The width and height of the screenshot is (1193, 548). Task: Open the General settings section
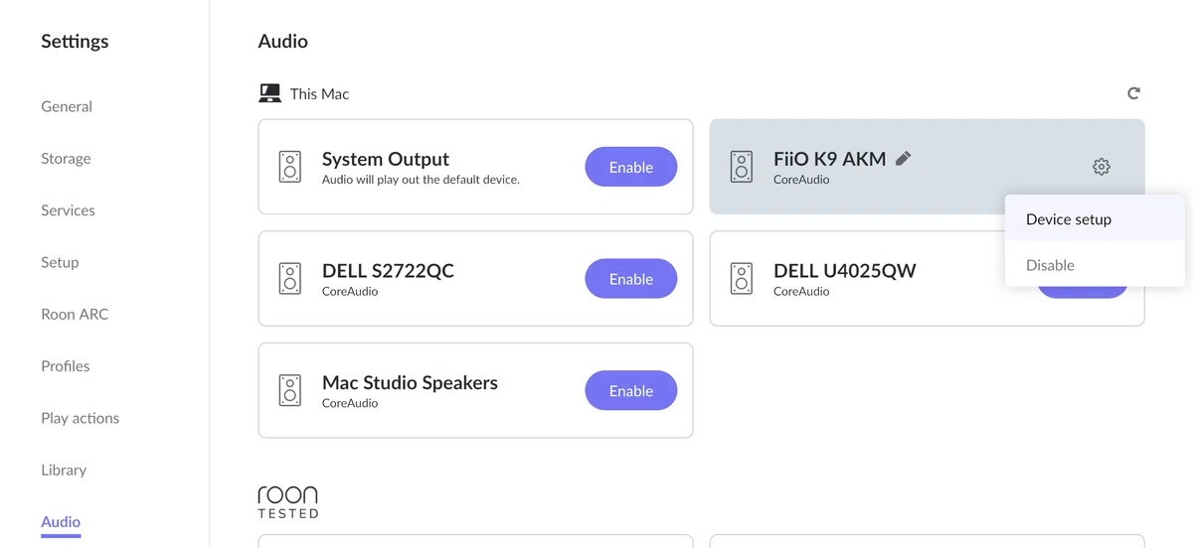pyautogui.click(x=67, y=106)
